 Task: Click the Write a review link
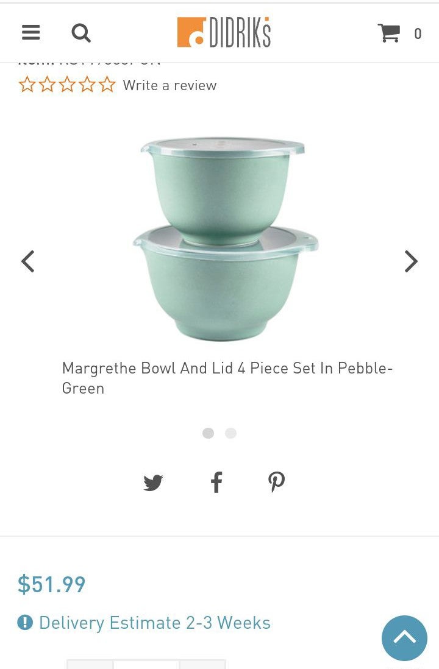(170, 85)
